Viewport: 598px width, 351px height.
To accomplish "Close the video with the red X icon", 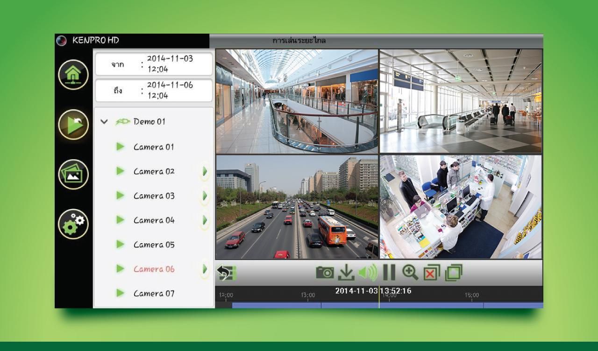I will [x=431, y=273].
